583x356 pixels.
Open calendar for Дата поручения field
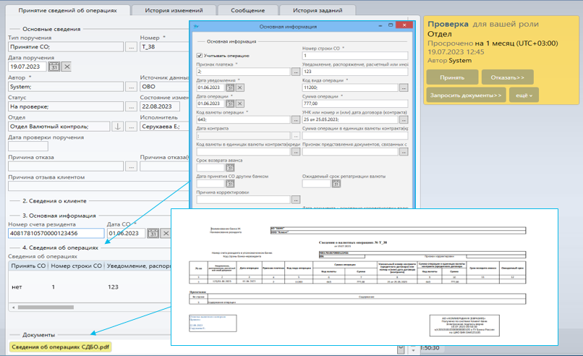pyautogui.click(x=54, y=67)
